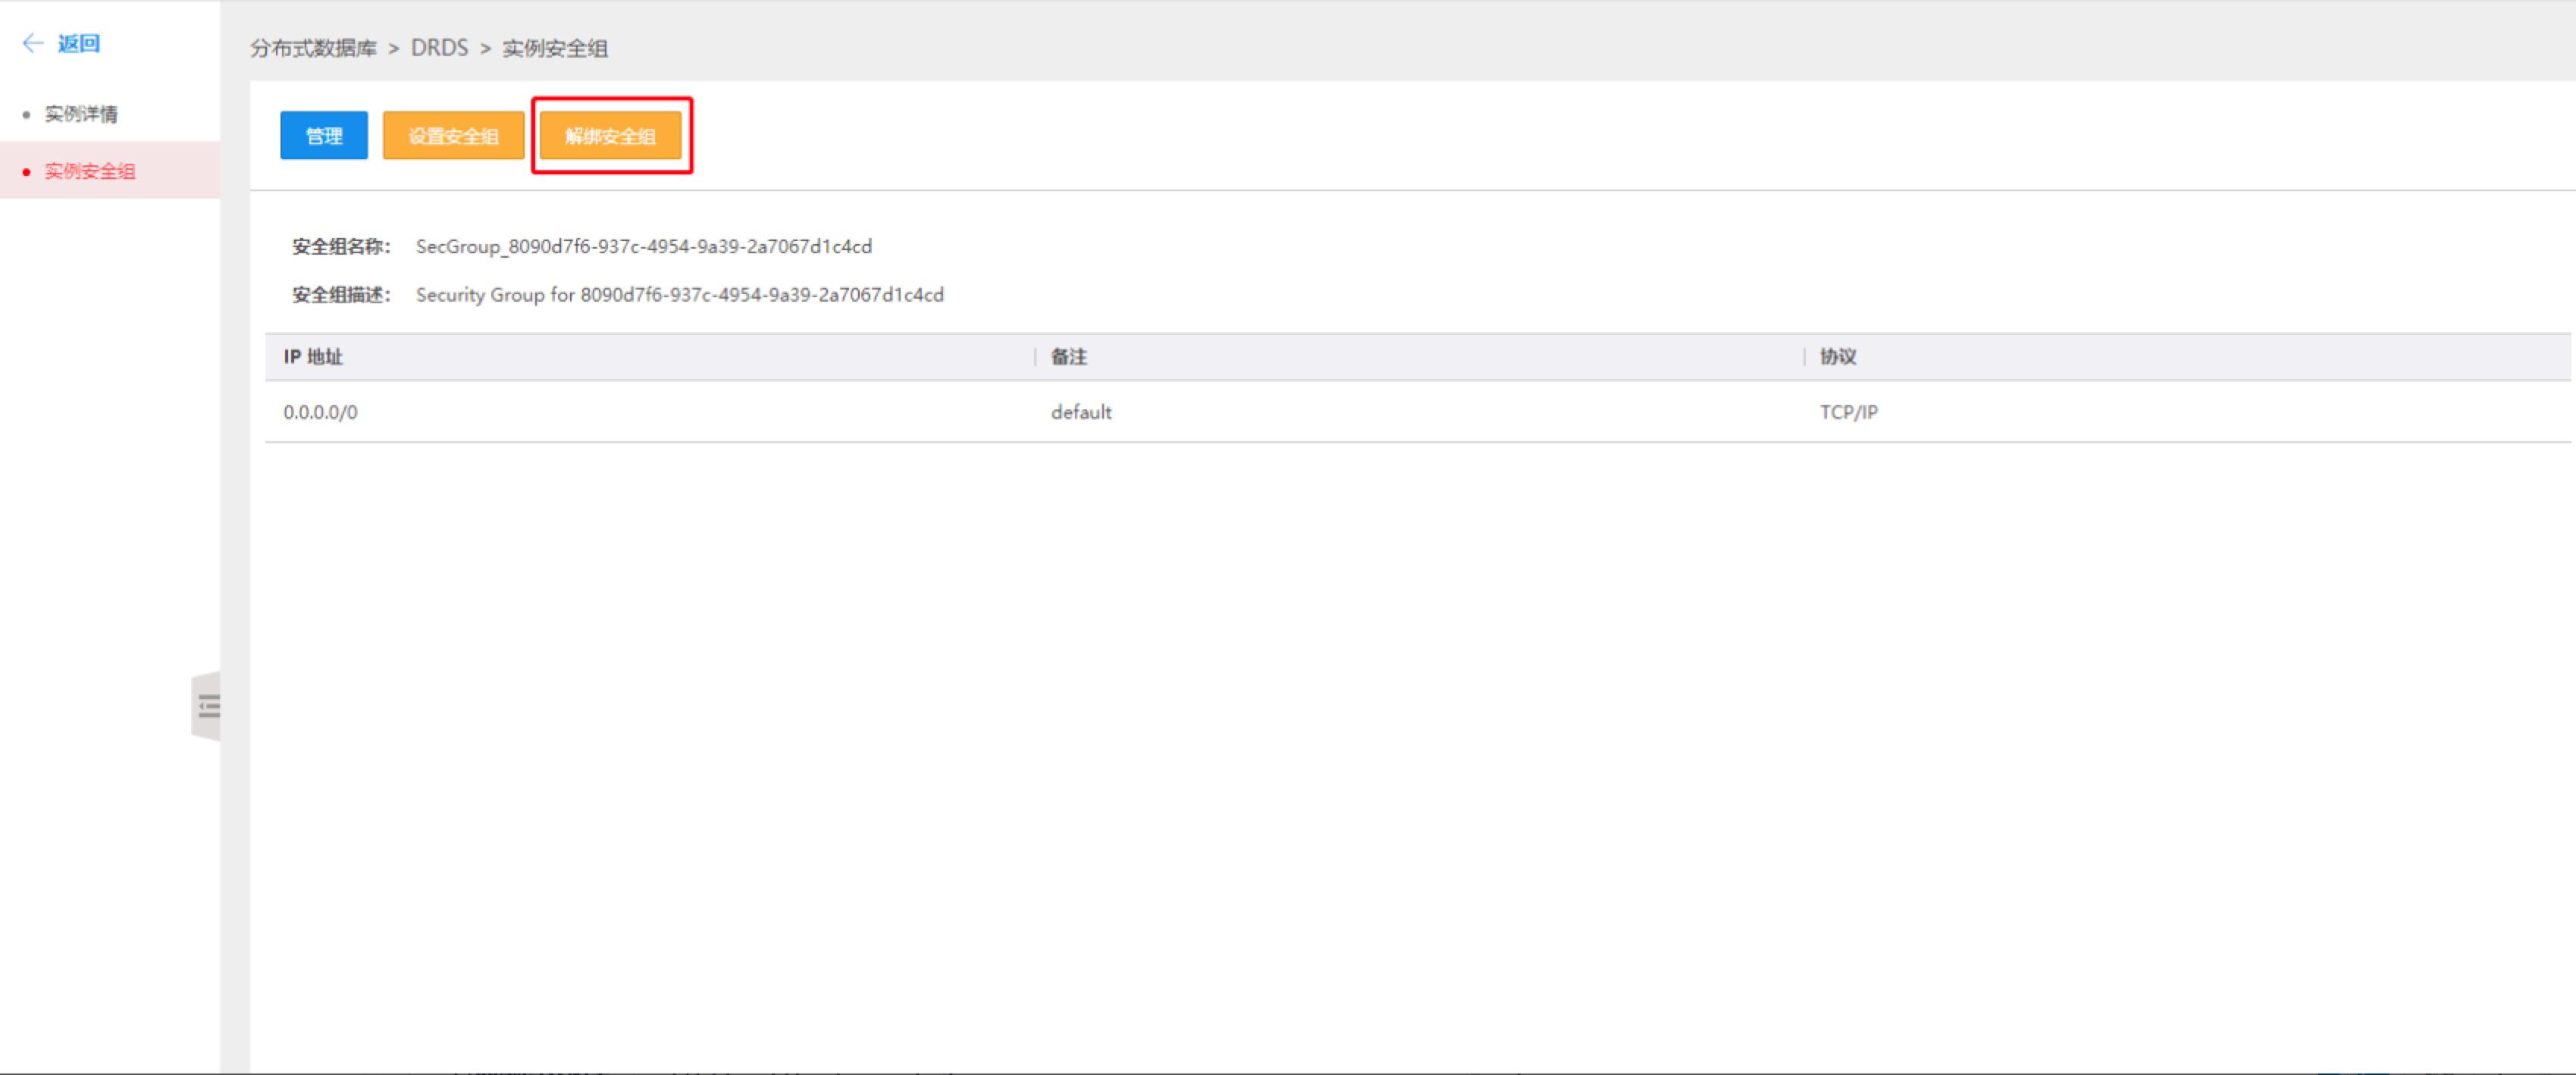Click the red bullet beside 实例安全组
This screenshot has width=2576, height=1075.
[26, 172]
